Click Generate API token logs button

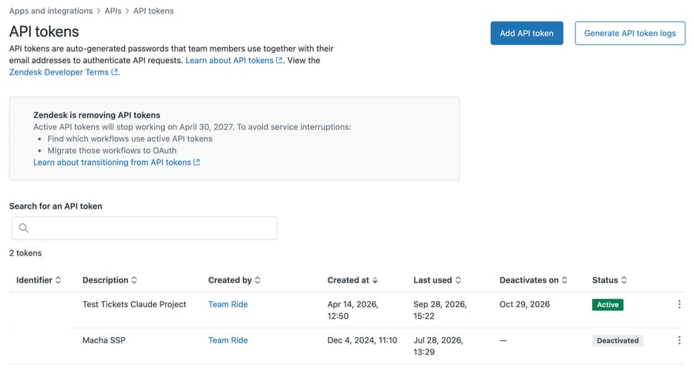(x=630, y=33)
